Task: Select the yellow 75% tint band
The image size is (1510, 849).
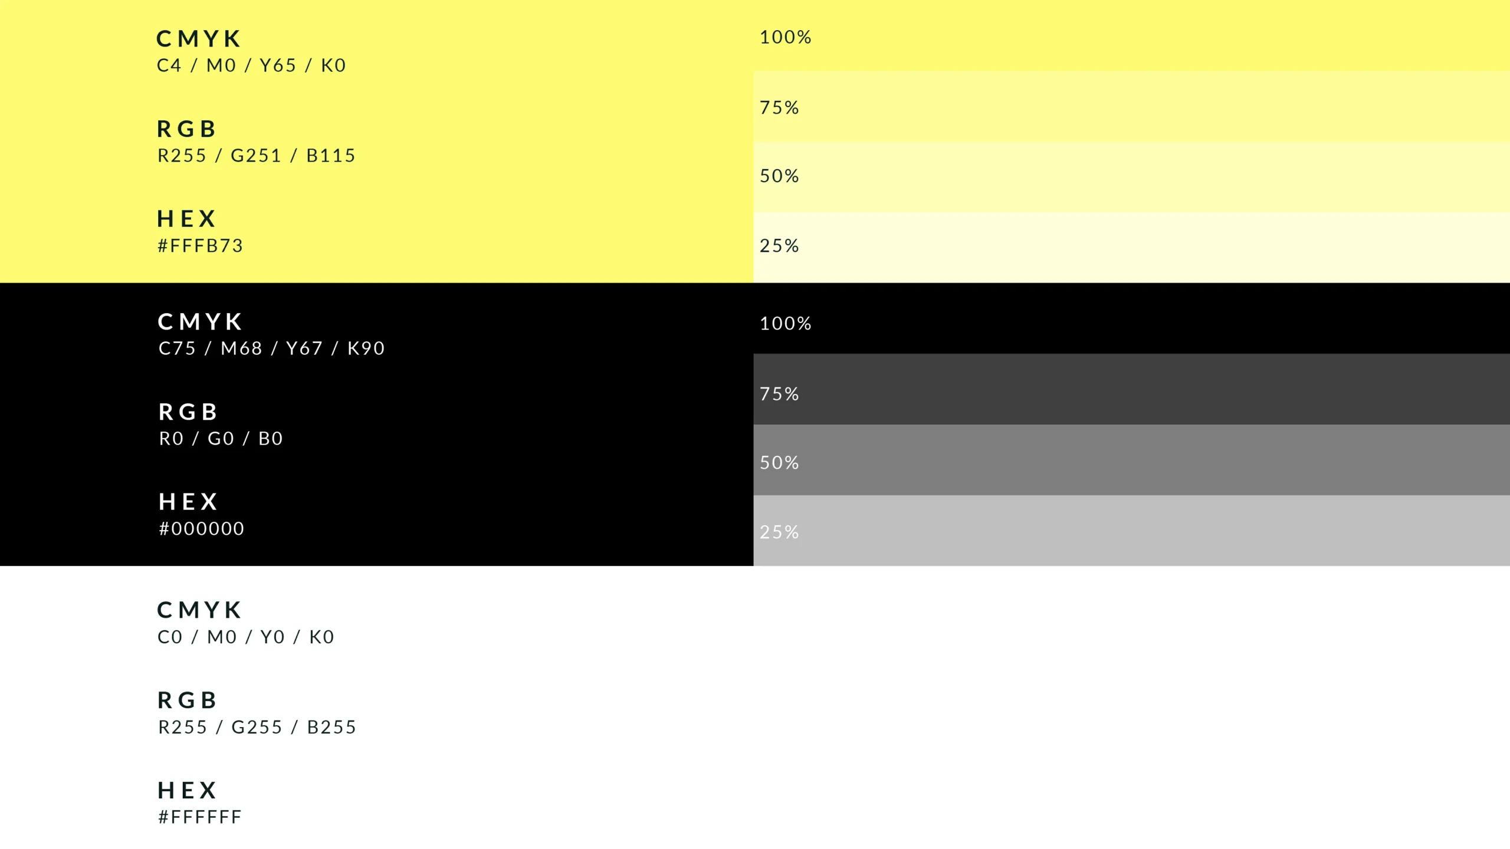Action: coord(1131,106)
